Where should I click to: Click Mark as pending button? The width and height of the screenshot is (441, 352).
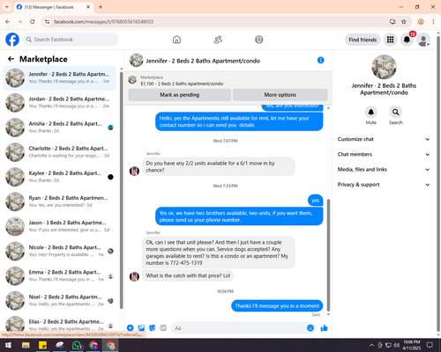[x=179, y=95]
